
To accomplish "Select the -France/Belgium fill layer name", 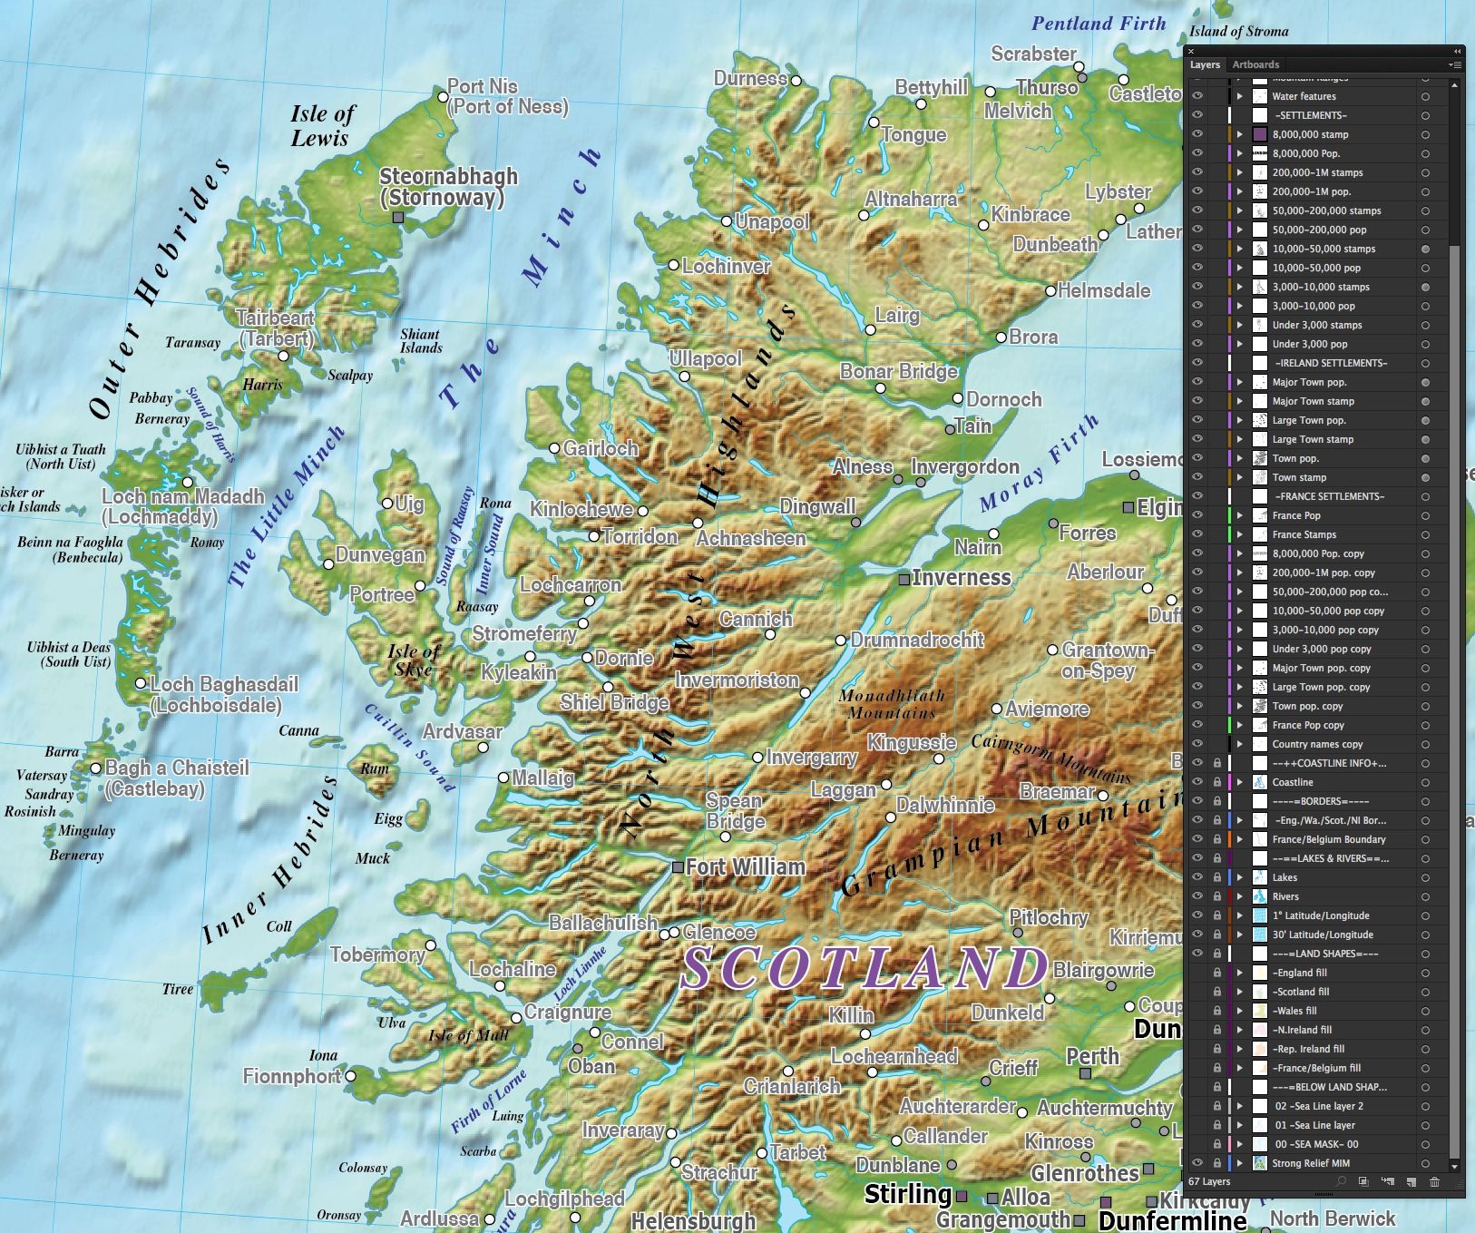I will tap(1316, 1068).
